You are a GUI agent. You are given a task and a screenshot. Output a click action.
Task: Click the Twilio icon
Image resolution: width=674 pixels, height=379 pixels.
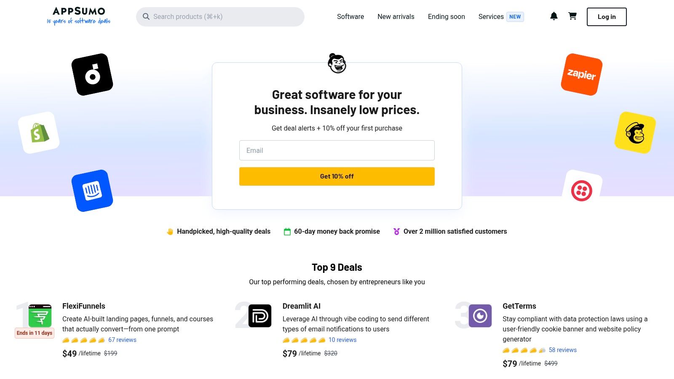(583, 190)
